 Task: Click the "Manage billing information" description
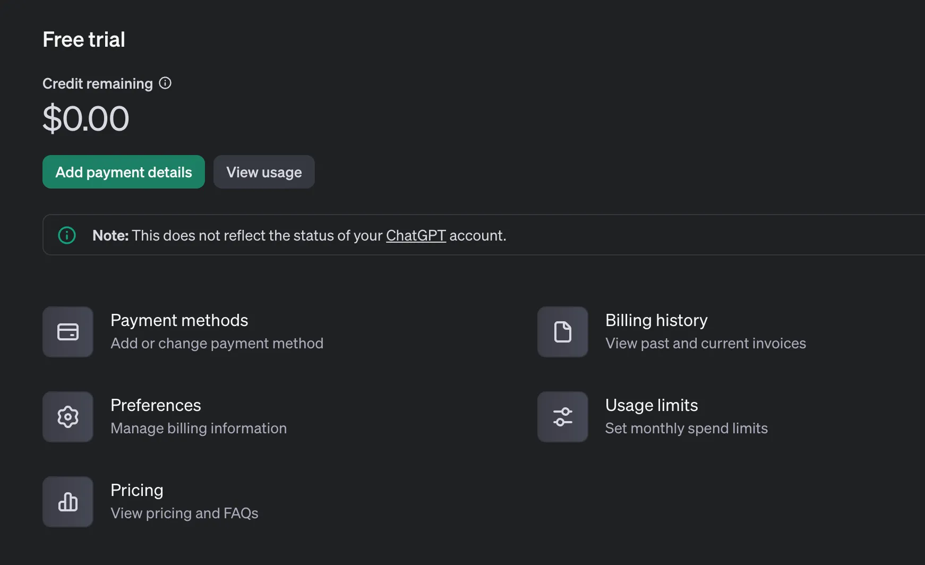(x=199, y=429)
